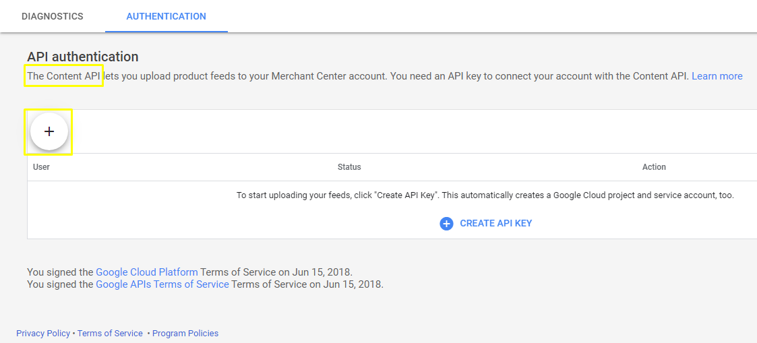Select the Authentication tab
The width and height of the screenshot is (757, 343).
[166, 16]
